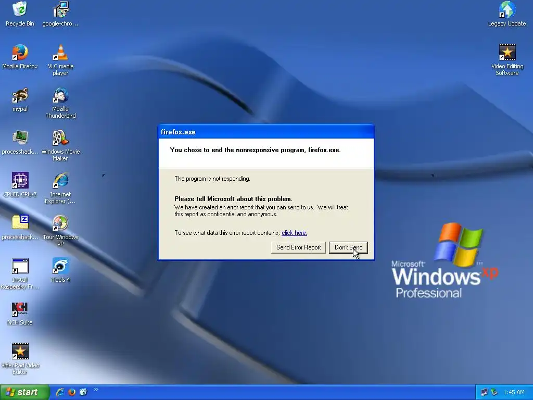Select the VideoPad Video Editor shortcut
This screenshot has width=533, height=400.
pos(20,359)
